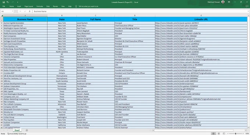This screenshot has height=135, width=250.
Task: Select column E header
Action: [x=201, y=15]
